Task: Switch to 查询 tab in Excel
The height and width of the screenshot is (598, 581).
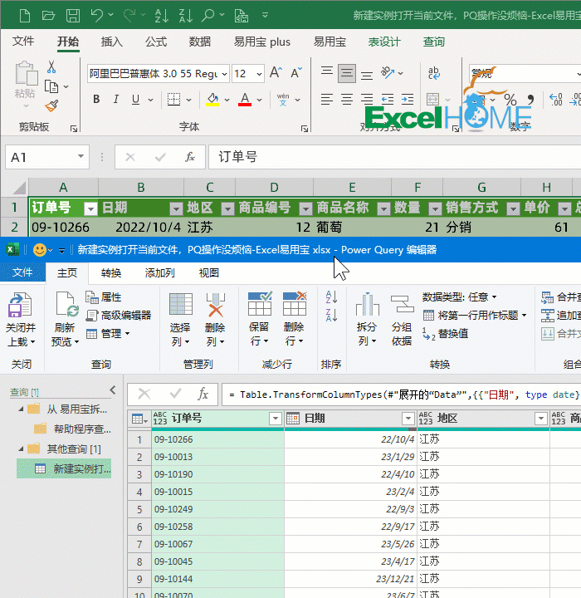Action: click(x=434, y=42)
